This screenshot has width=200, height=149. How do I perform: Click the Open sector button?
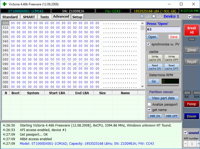tap(152, 37)
